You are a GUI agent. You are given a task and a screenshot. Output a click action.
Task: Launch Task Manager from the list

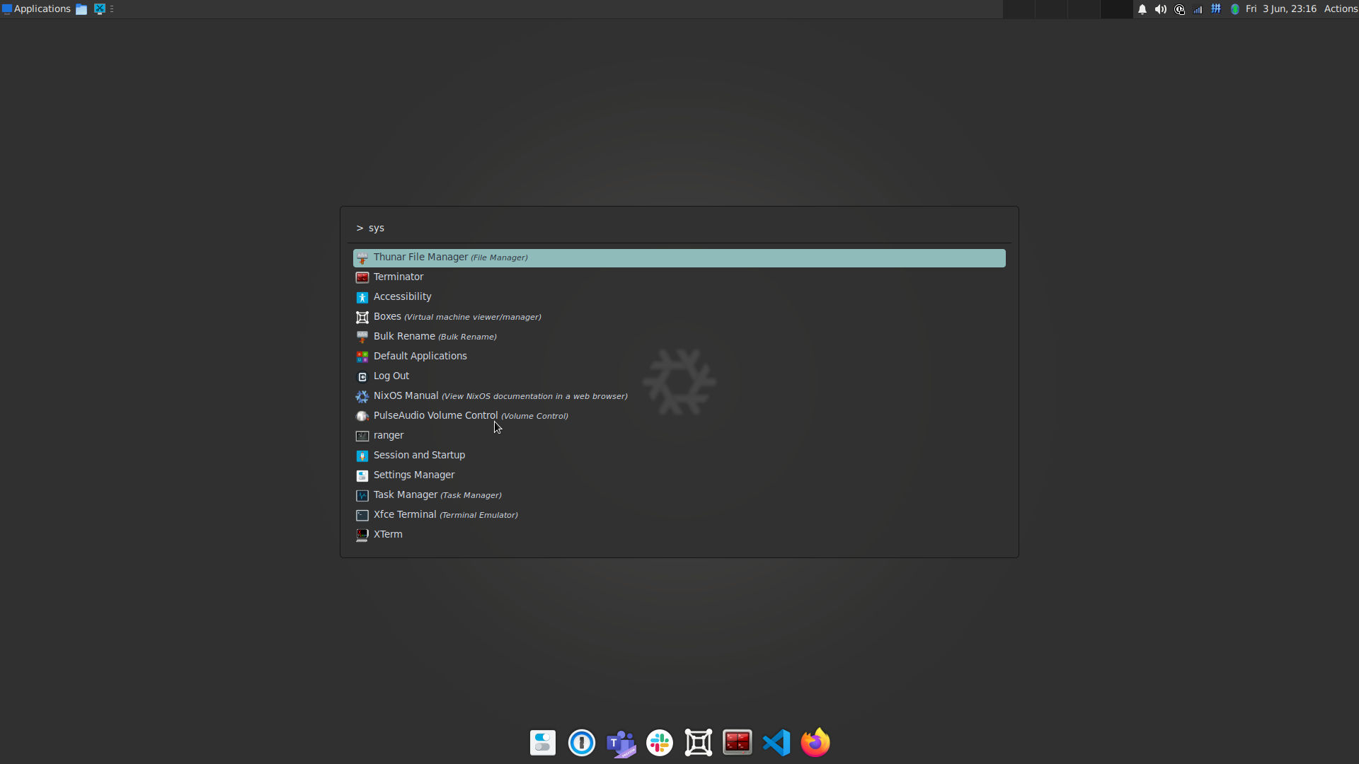[406, 495]
